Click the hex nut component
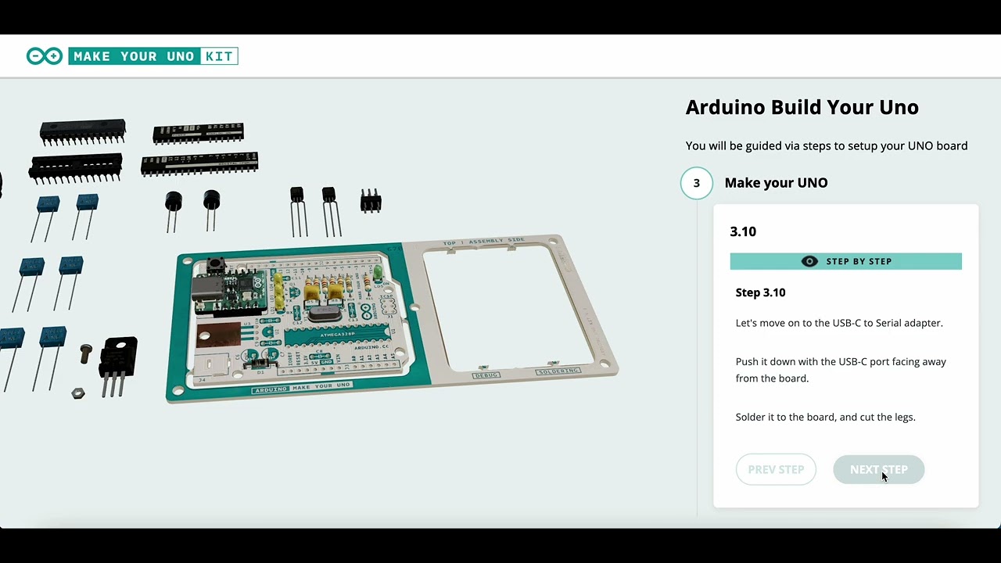1001x563 pixels. (77, 393)
